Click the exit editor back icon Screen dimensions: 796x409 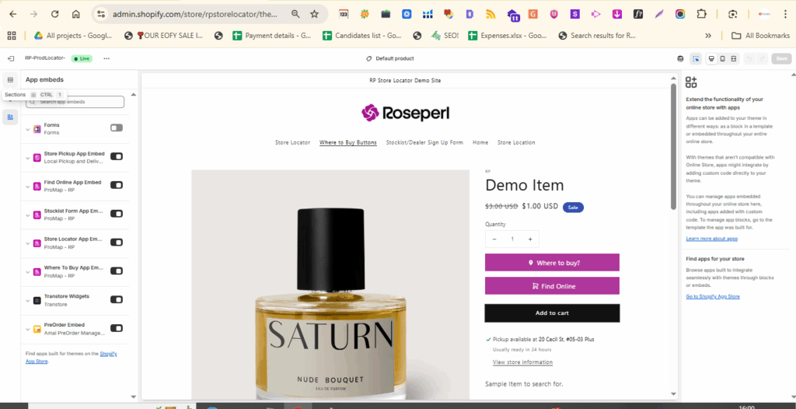point(10,58)
